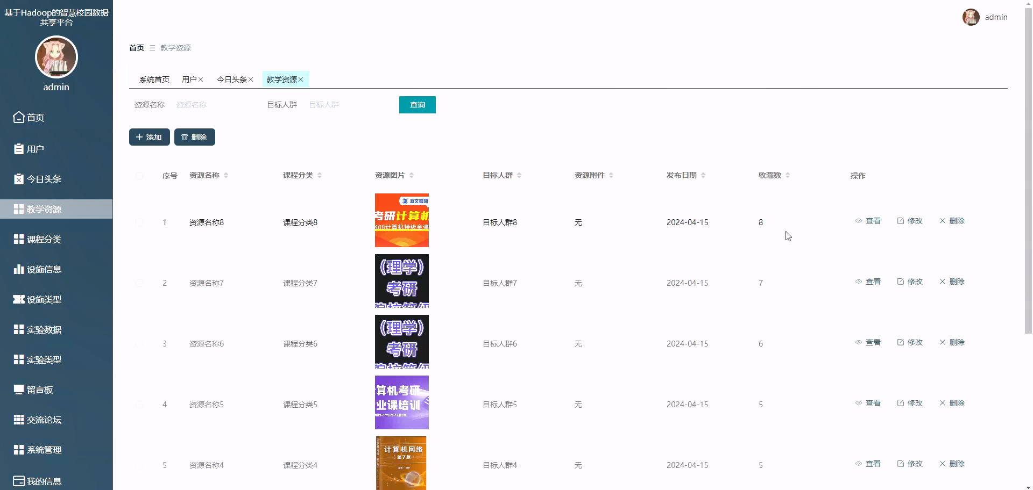
Task: View 资源名称4 via 查看
Action: 868,464
